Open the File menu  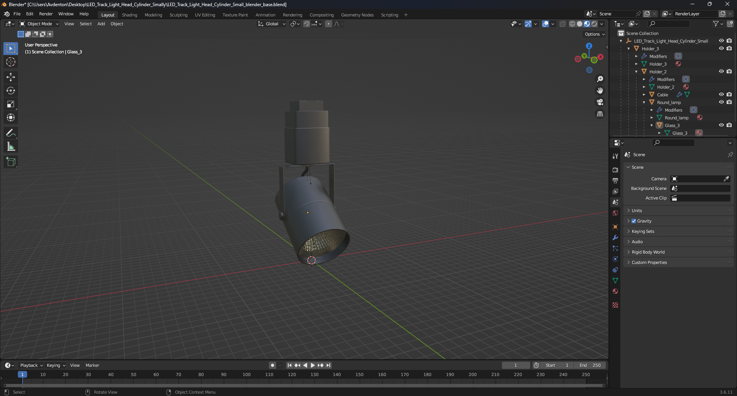coord(17,14)
